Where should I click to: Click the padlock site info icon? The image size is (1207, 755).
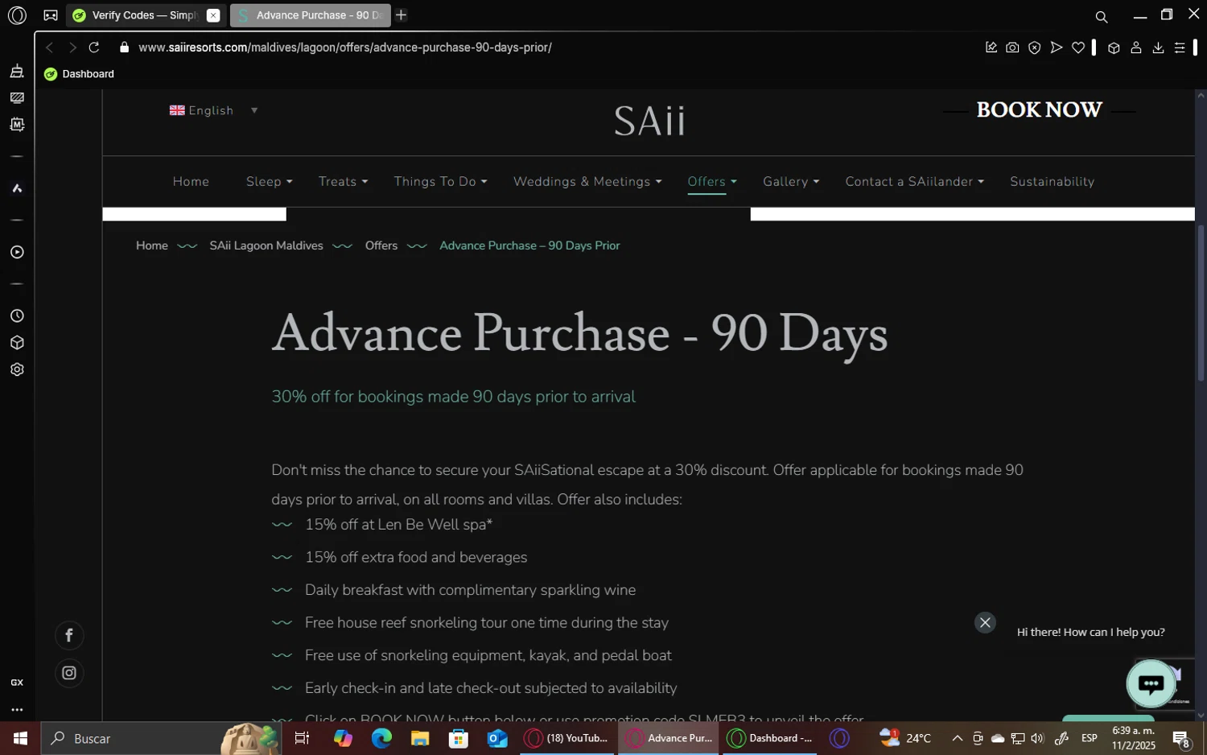click(x=124, y=47)
